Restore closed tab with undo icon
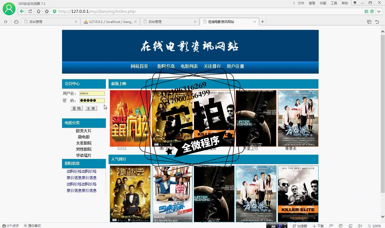This screenshot has width=385, height=228. tap(377, 22)
